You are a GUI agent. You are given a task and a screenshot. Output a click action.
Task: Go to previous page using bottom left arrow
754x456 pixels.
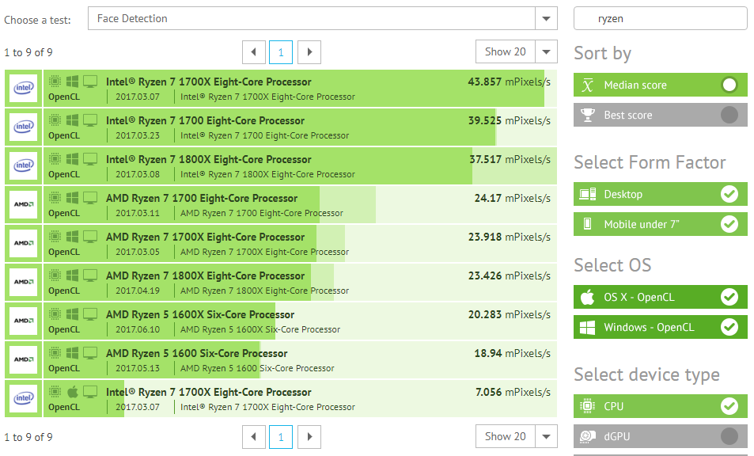254,437
